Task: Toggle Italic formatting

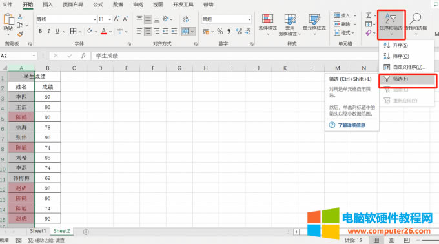Action: [x=48, y=31]
